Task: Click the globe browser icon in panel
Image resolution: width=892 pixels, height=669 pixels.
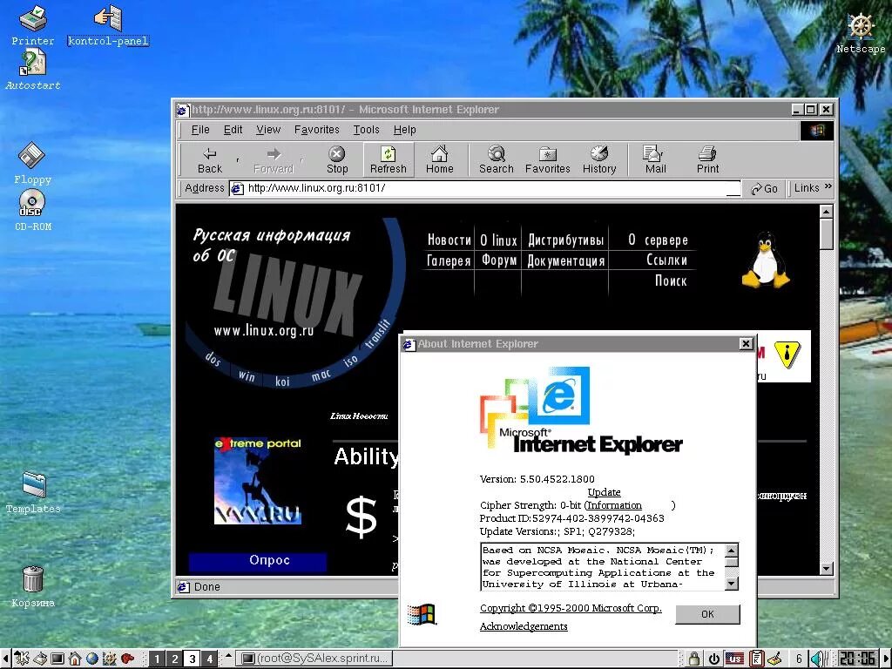Action: (92, 659)
